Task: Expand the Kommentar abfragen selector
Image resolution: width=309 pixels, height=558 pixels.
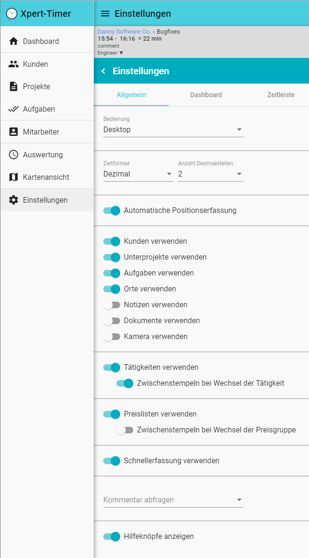Action: [x=173, y=500]
